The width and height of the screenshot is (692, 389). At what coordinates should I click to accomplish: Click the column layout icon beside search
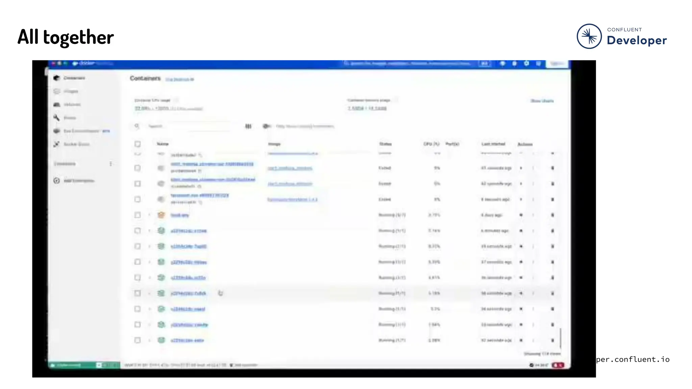248,126
